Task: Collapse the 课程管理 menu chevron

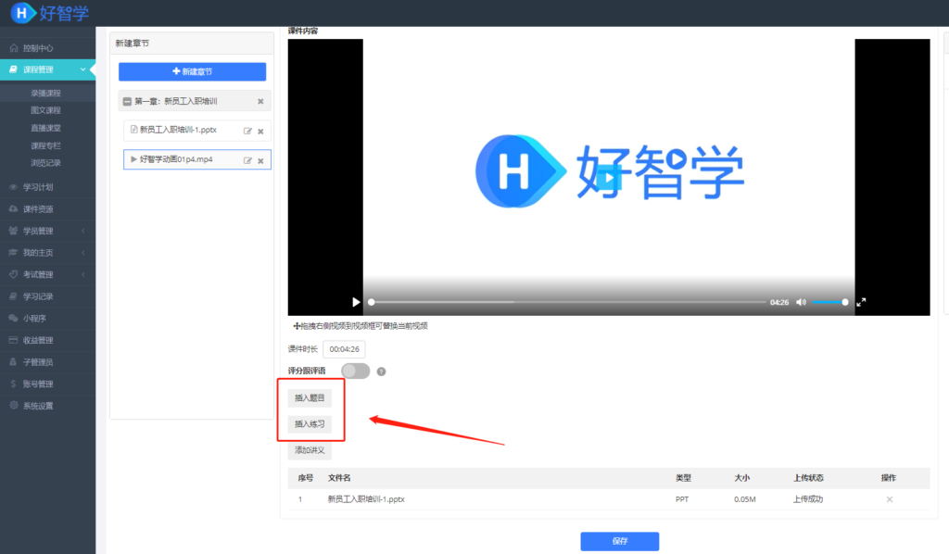Action: click(82, 69)
